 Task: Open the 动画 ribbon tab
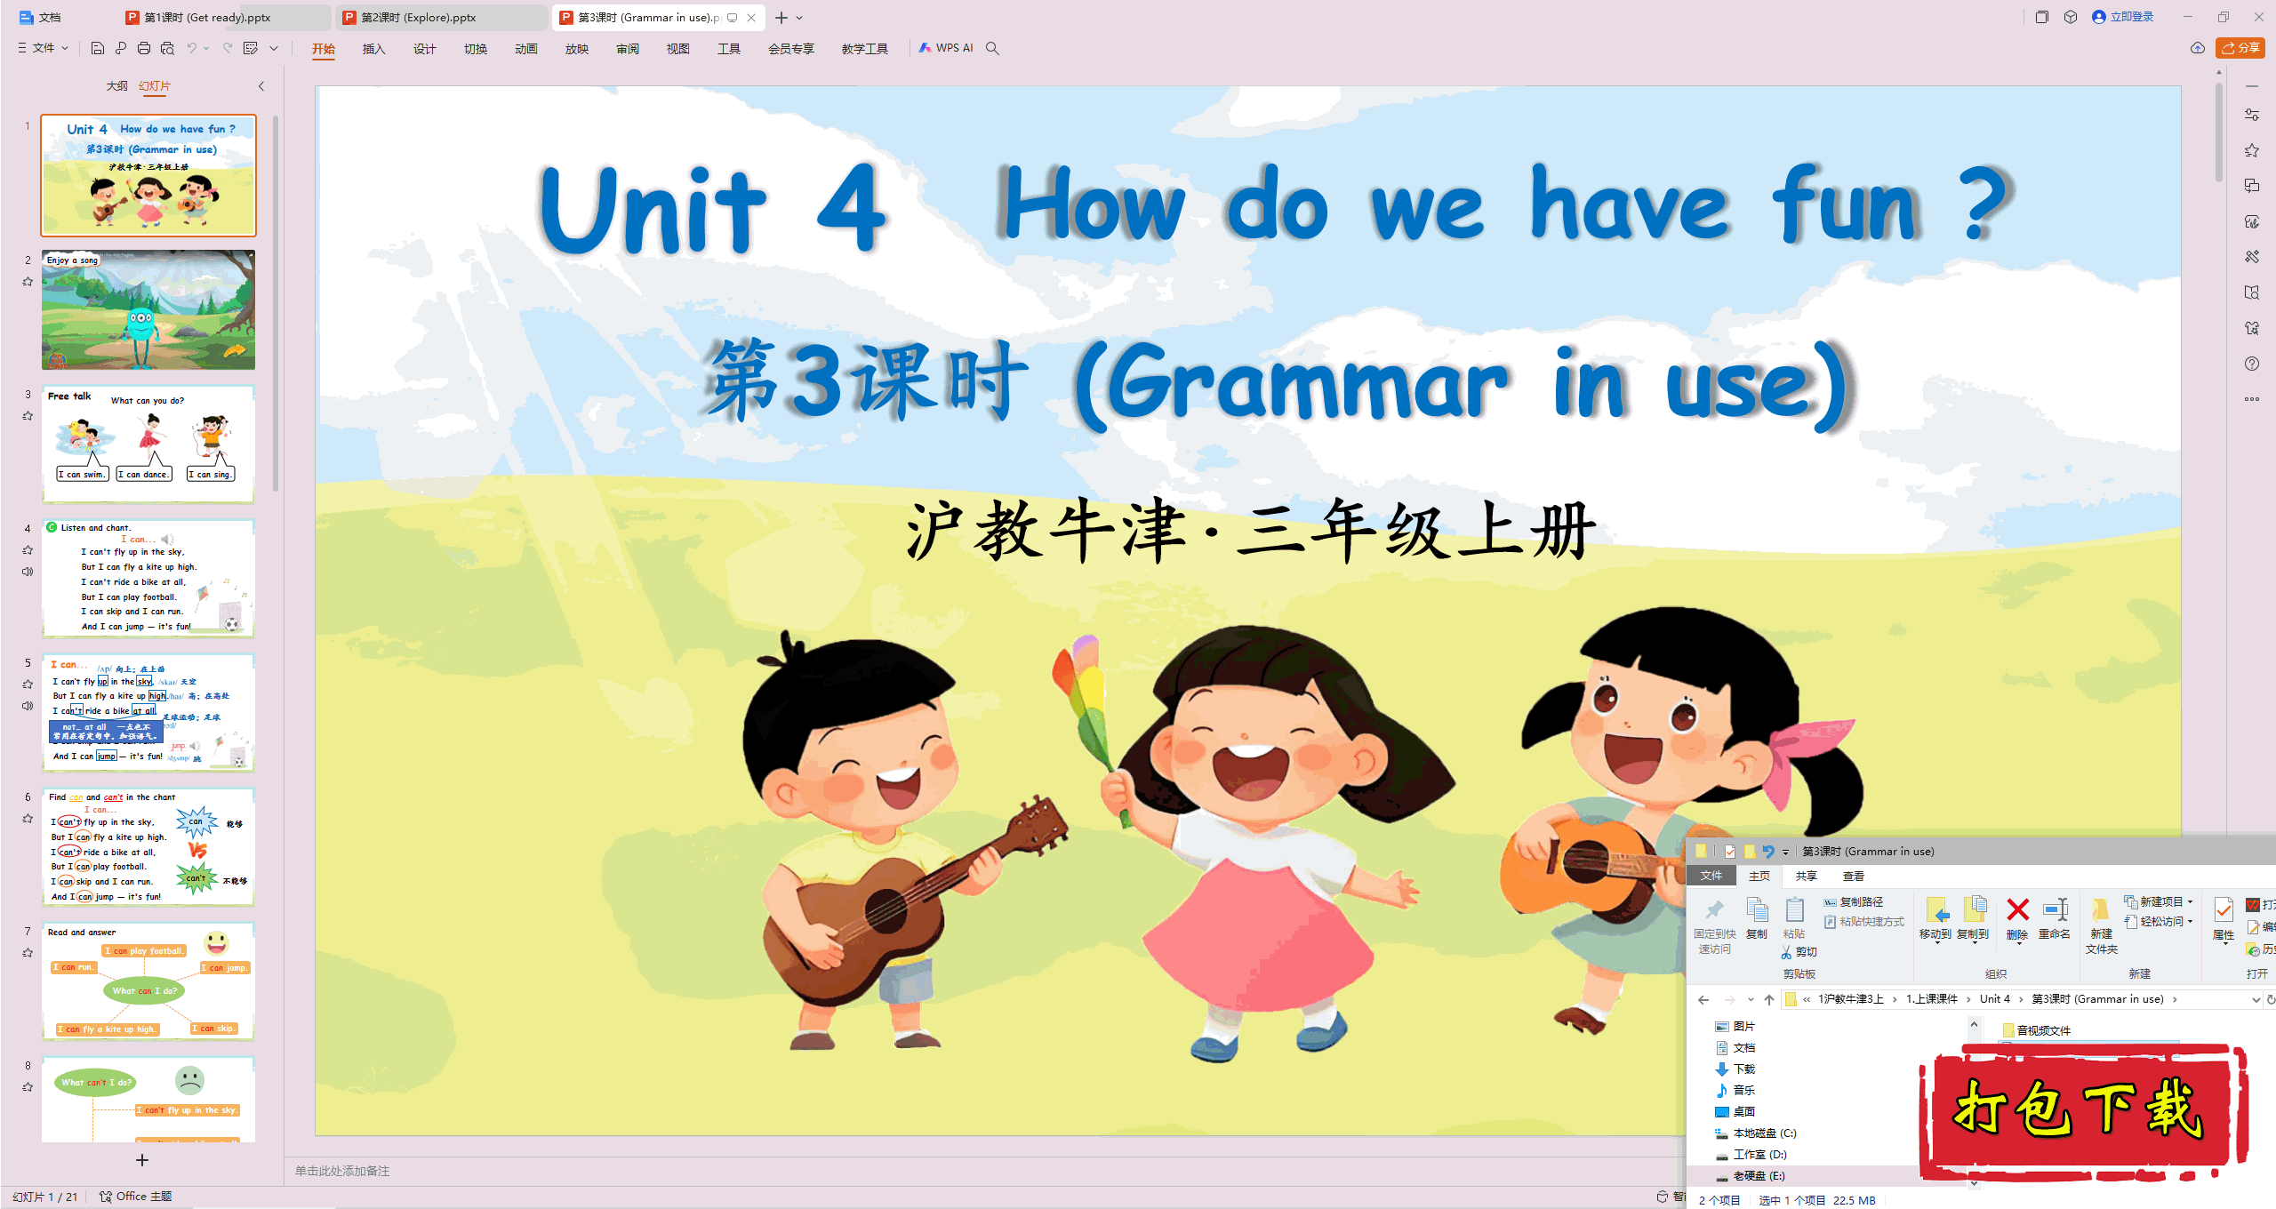(525, 49)
